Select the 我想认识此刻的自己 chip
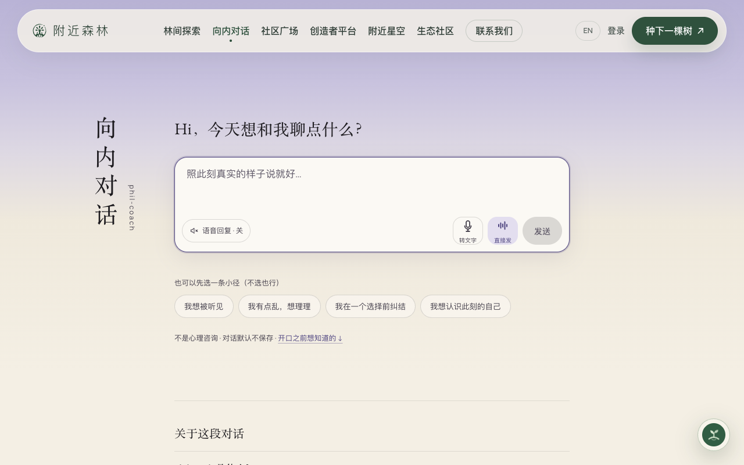The width and height of the screenshot is (744, 465). [466, 306]
